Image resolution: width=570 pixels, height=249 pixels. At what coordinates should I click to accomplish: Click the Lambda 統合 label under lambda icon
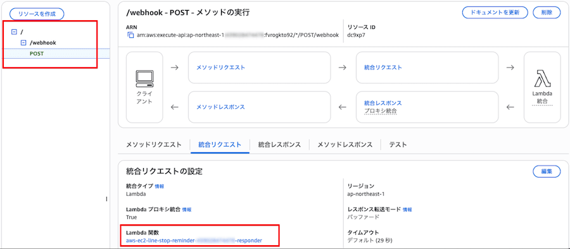542,97
